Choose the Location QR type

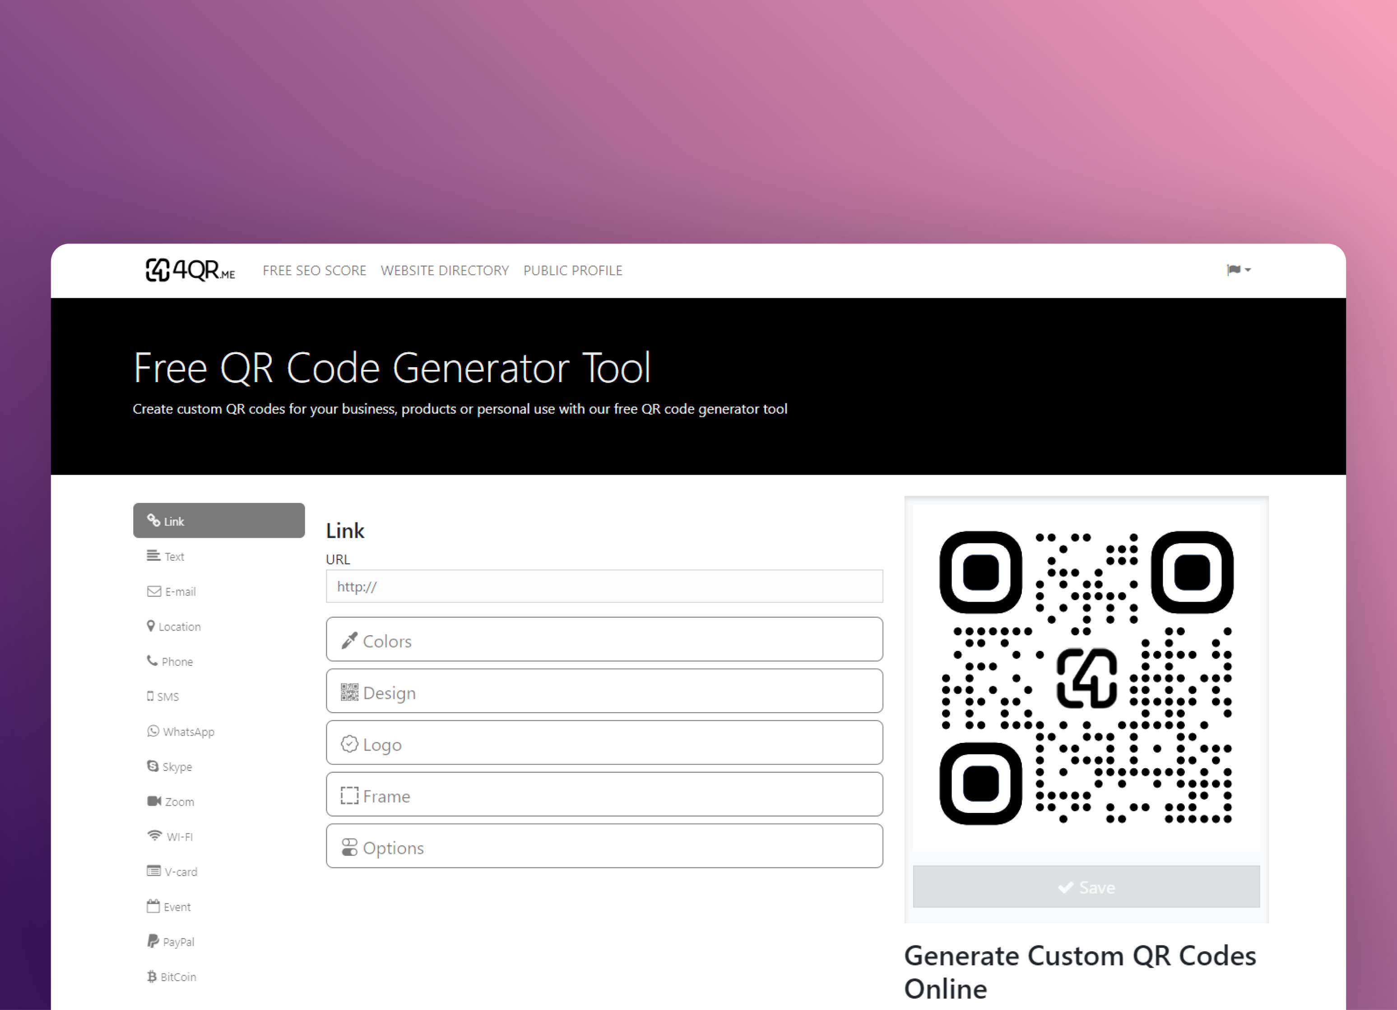(x=218, y=627)
